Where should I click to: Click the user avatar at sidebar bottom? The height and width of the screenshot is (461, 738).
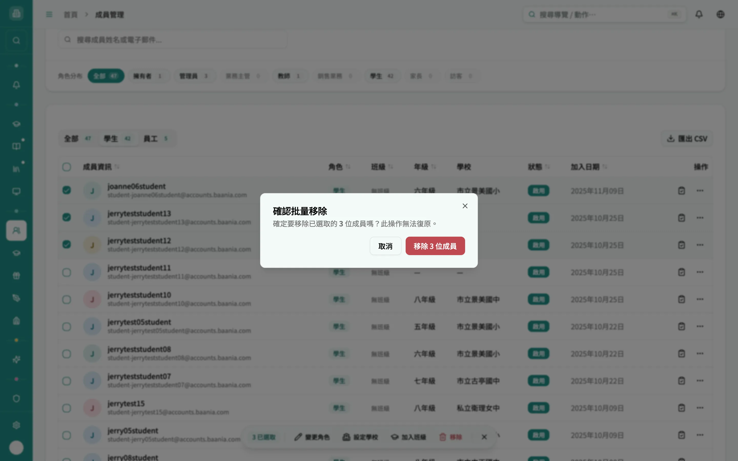click(x=16, y=448)
